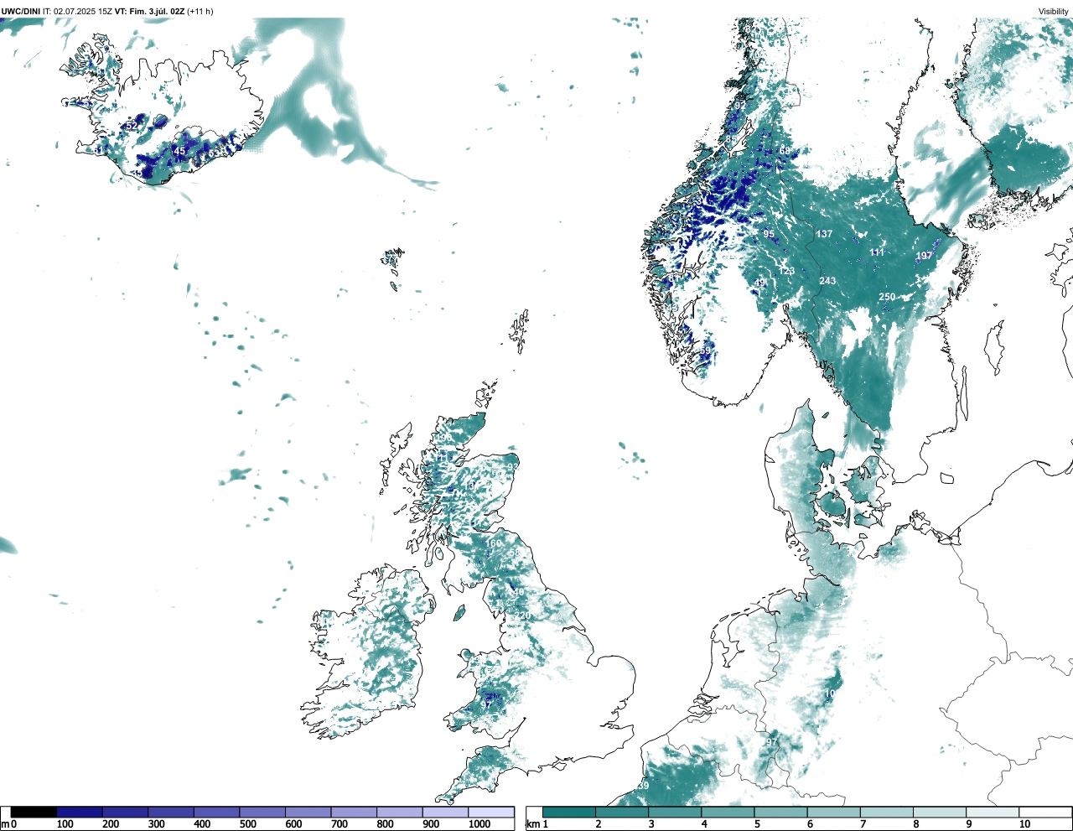Screen dimensions: 1073x831
Task: Click the 500–600 m purple-blue swatch
Action: point(262,812)
